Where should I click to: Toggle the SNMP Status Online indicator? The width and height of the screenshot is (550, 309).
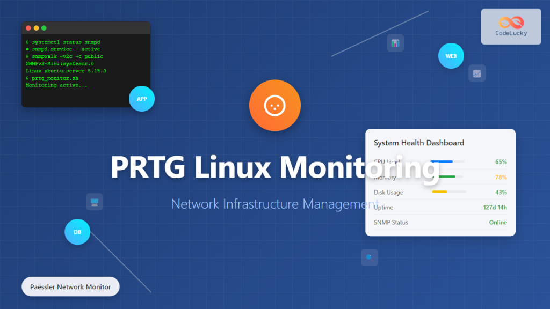coord(498,222)
